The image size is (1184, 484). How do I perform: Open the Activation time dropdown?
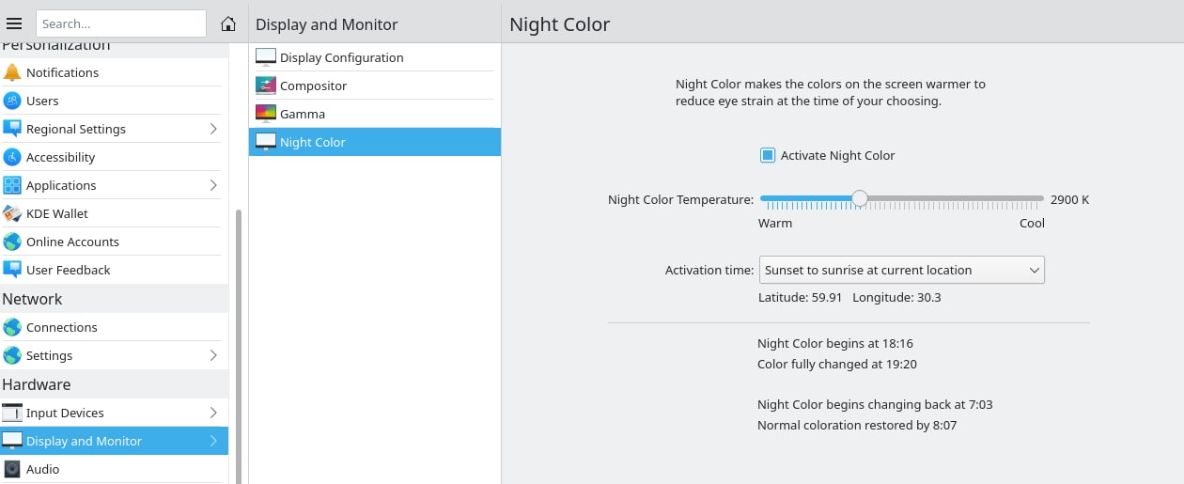(x=901, y=270)
